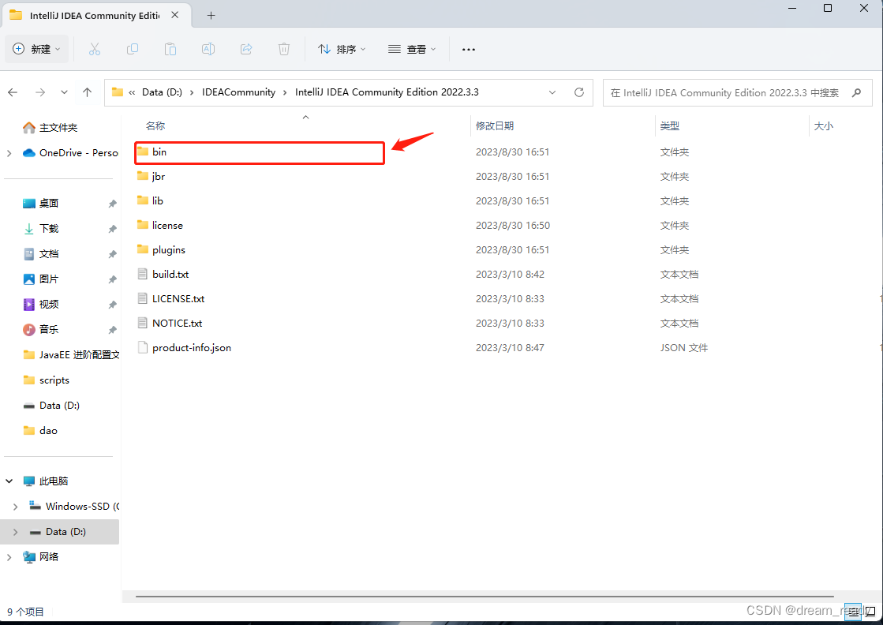883x625 pixels.
Task: Open the three-dot more options menu
Action: pyautogui.click(x=469, y=50)
